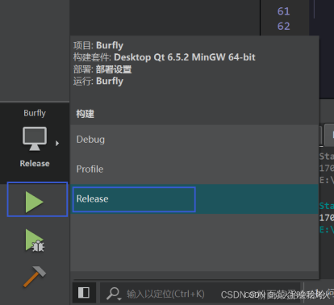
Task: Open the Burfly kit selector monitor icon
Action: click(35, 139)
